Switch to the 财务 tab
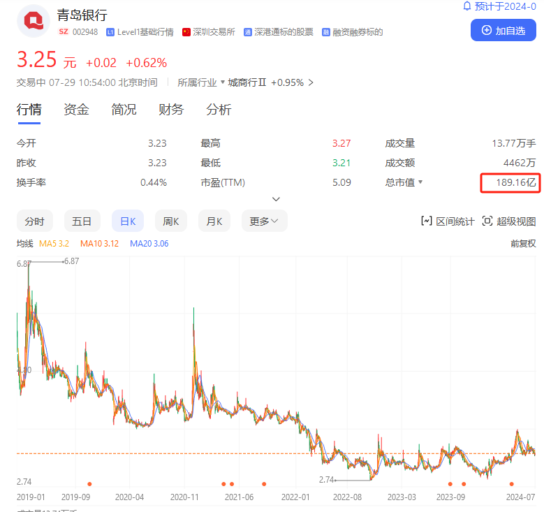 [171, 110]
